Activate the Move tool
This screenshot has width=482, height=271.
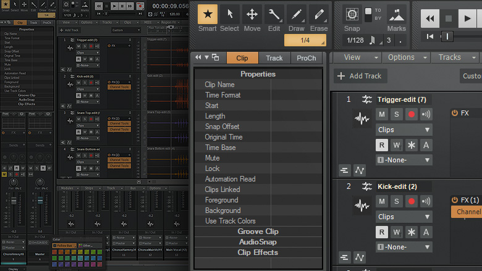252,14
